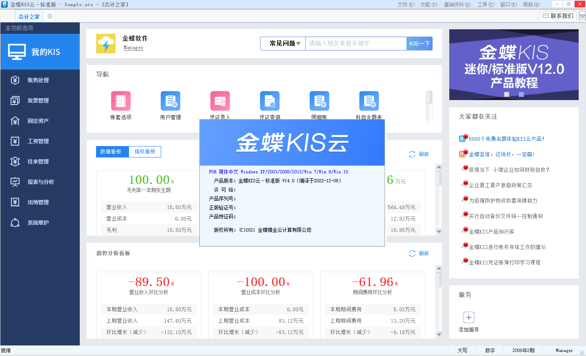Click the 金蝶KIS云 splash about dialog
The height and width of the screenshot is (356, 586).
[x=292, y=183]
